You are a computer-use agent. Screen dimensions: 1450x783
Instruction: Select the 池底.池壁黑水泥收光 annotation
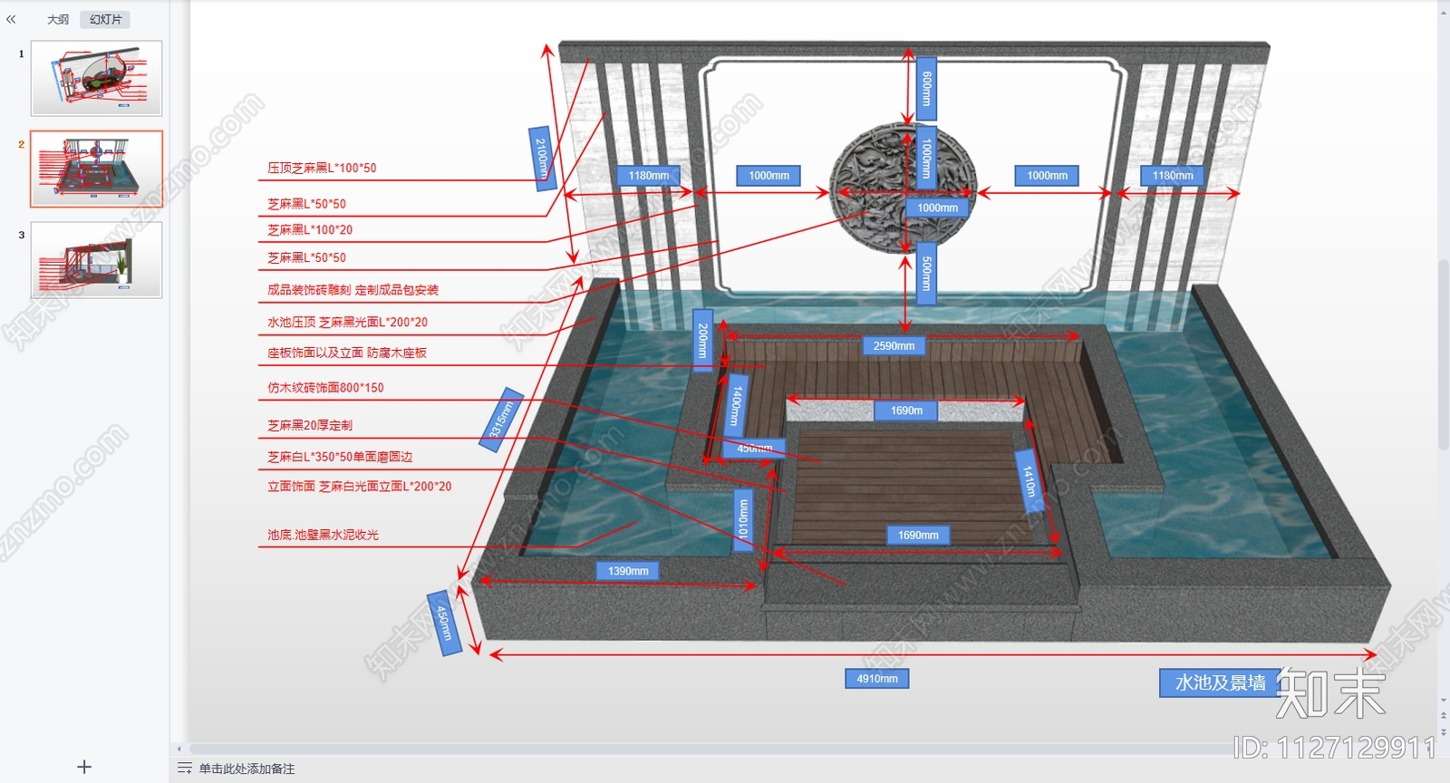[x=323, y=535]
